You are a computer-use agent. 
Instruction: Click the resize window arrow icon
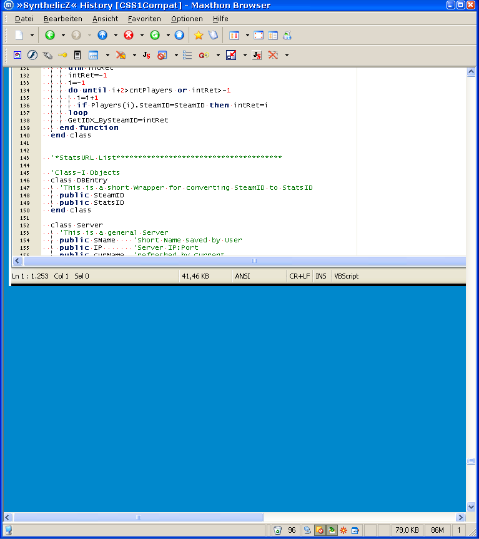point(231,55)
